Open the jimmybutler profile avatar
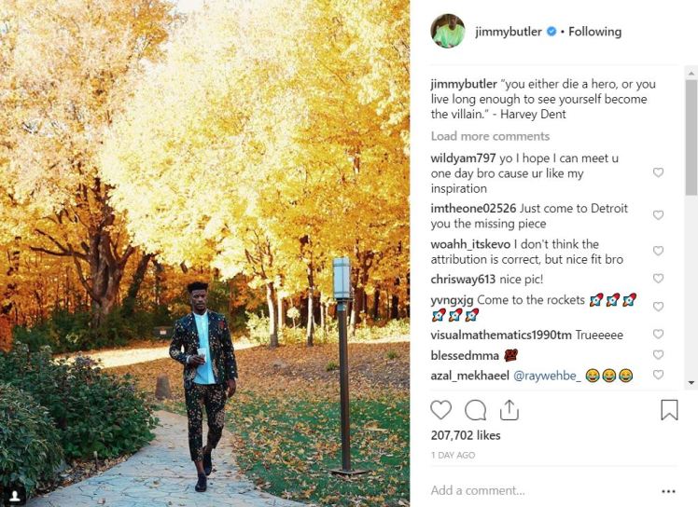The width and height of the screenshot is (698, 507). (448, 31)
